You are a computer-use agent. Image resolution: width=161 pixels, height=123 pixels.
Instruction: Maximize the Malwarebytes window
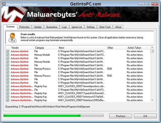(x=148, y=4)
